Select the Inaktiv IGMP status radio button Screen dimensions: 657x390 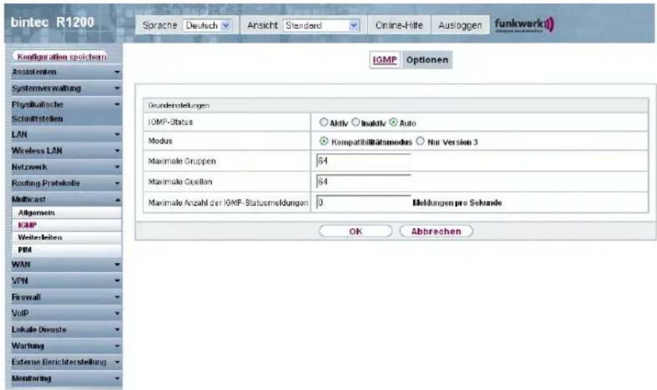355,122
